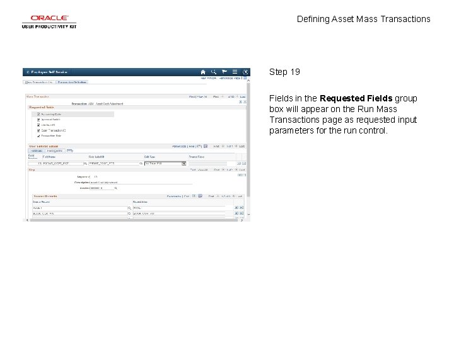The image size is (454, 340).
Task: Click View All in the Step section header
Action: [202, 170]
